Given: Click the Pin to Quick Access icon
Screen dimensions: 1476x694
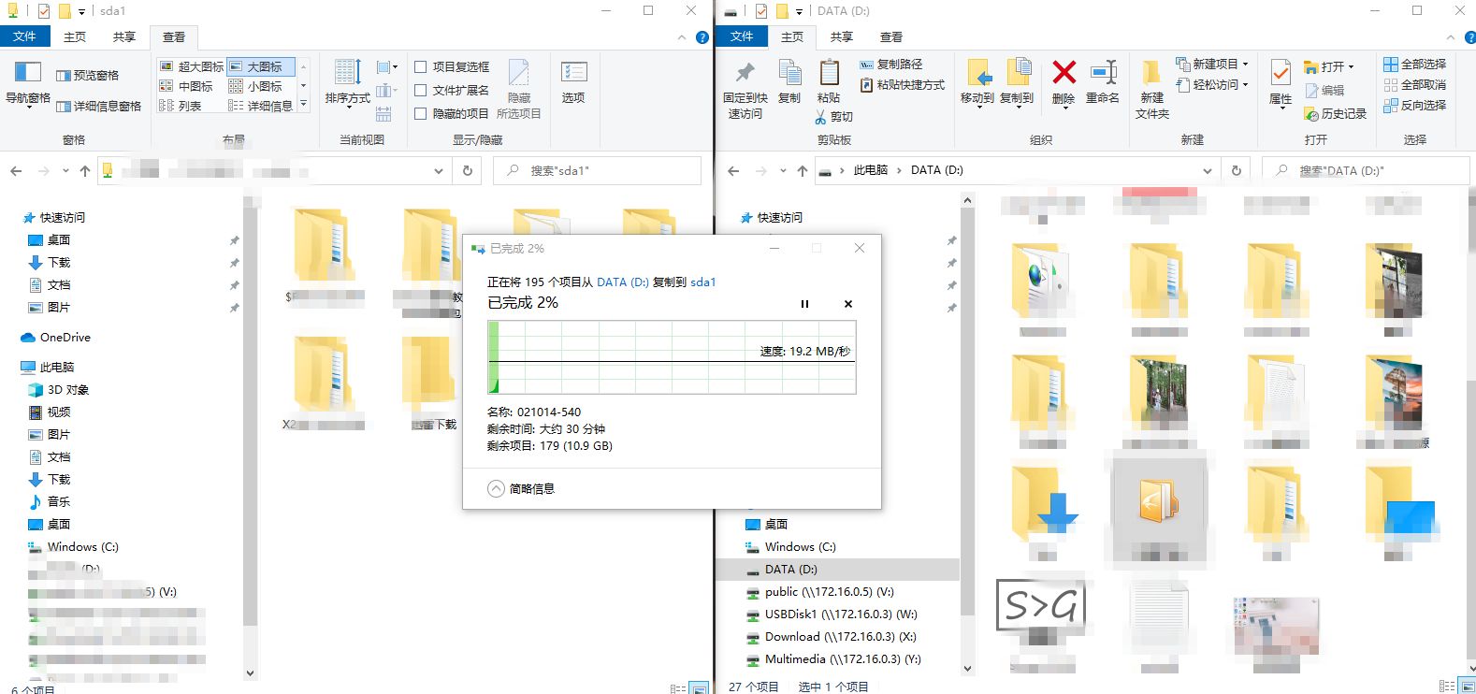Looking at the screenshot, I should click(745, 74).
